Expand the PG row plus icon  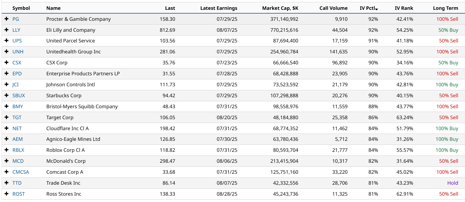[6, 19]
